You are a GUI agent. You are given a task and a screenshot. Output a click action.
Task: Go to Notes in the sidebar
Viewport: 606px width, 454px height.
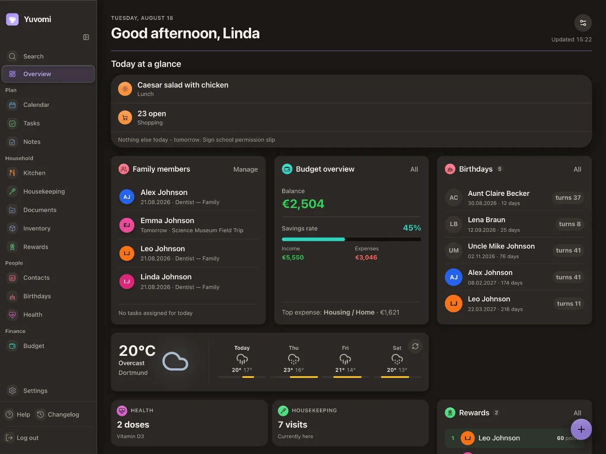(48, 142)
